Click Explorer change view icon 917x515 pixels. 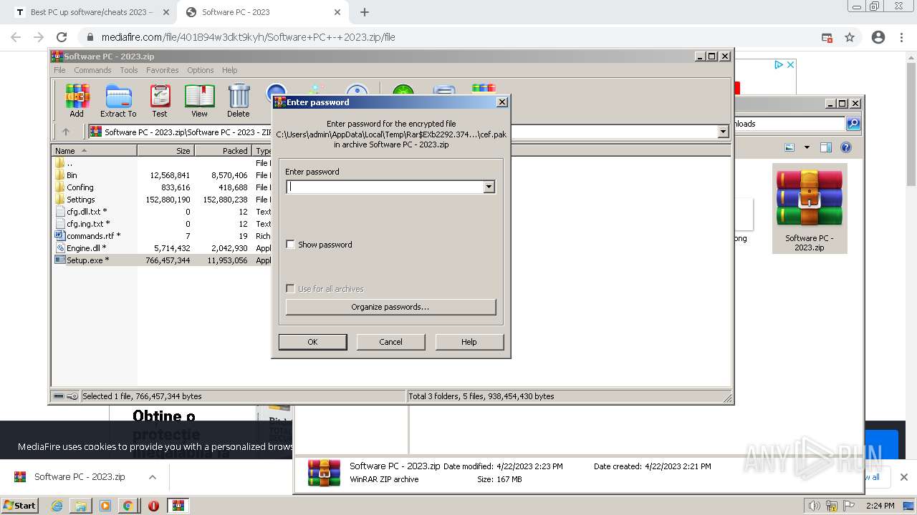pos(789,147)
